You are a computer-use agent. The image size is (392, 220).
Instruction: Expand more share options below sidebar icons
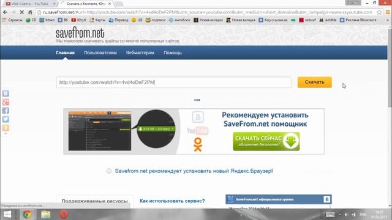click(x=6, y=134)
